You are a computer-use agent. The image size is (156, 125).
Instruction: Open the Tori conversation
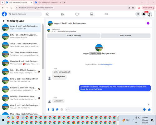tap(21, 54)
